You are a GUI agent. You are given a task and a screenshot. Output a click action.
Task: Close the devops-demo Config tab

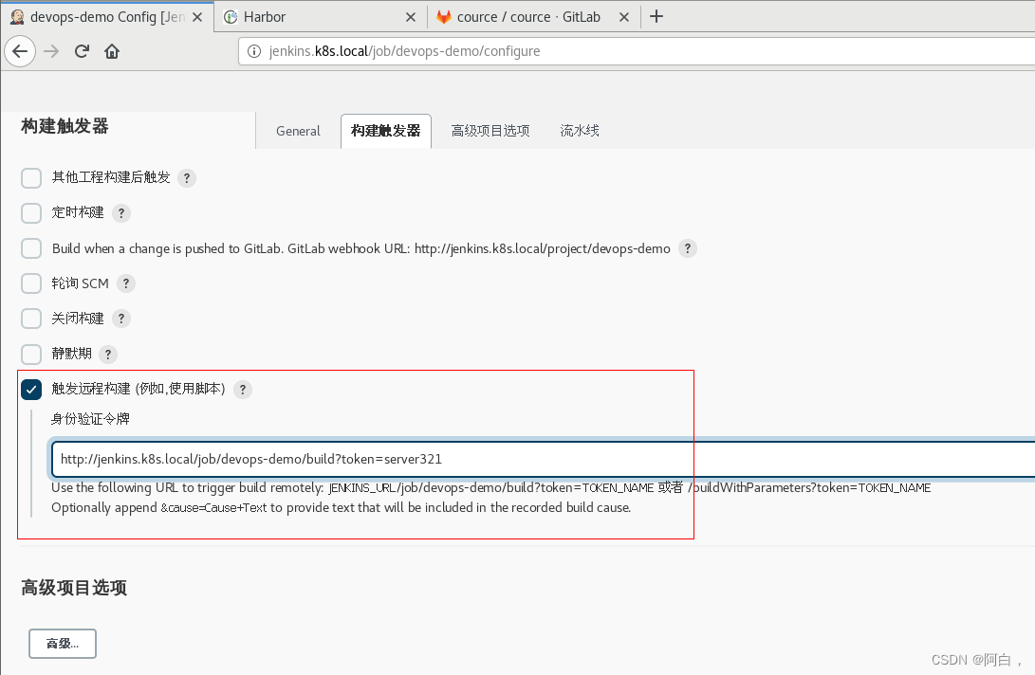click(197, 17)
